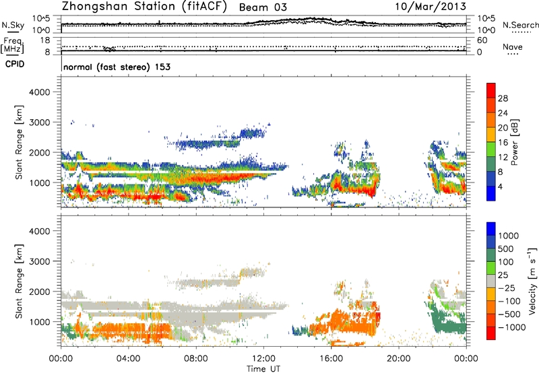Click 'Slant Range [km]' label of Power panel

19,142
